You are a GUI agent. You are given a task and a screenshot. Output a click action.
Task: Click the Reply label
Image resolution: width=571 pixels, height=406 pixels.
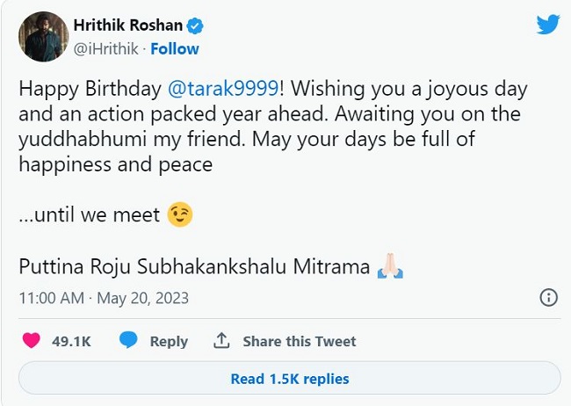point(169,341)
